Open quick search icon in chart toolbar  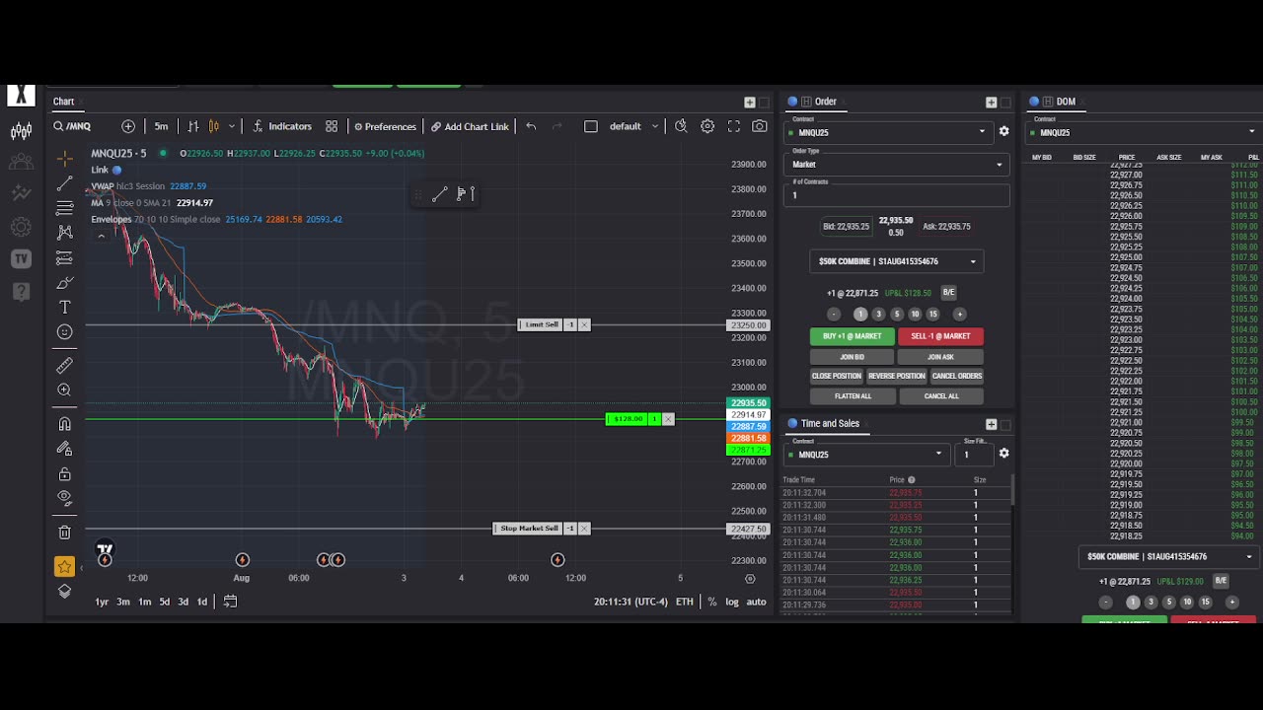[x=681, y=126]
